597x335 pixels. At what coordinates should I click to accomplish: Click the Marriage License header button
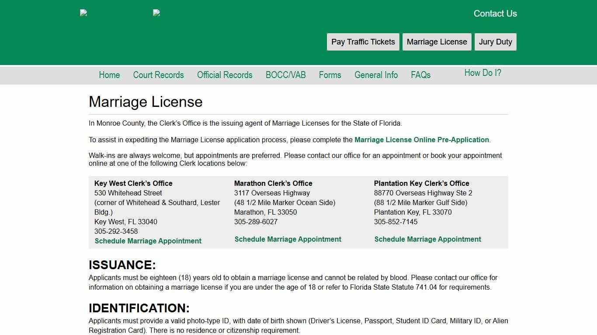pos(437,41)
